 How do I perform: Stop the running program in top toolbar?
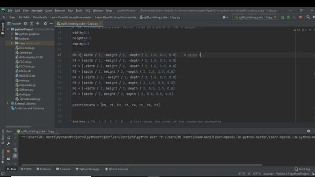click(x=301, y=18)
